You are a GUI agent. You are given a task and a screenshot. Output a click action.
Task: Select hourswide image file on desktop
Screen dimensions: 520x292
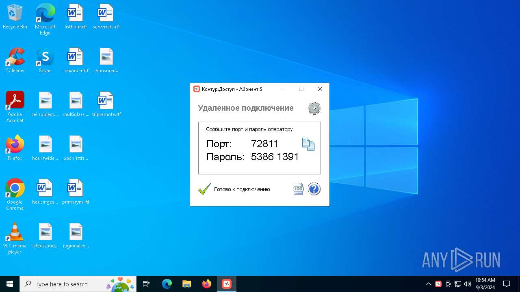(x=45, y=148)
